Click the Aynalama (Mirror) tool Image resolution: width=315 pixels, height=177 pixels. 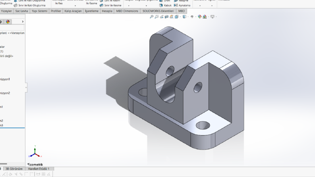tap(182, 6)
